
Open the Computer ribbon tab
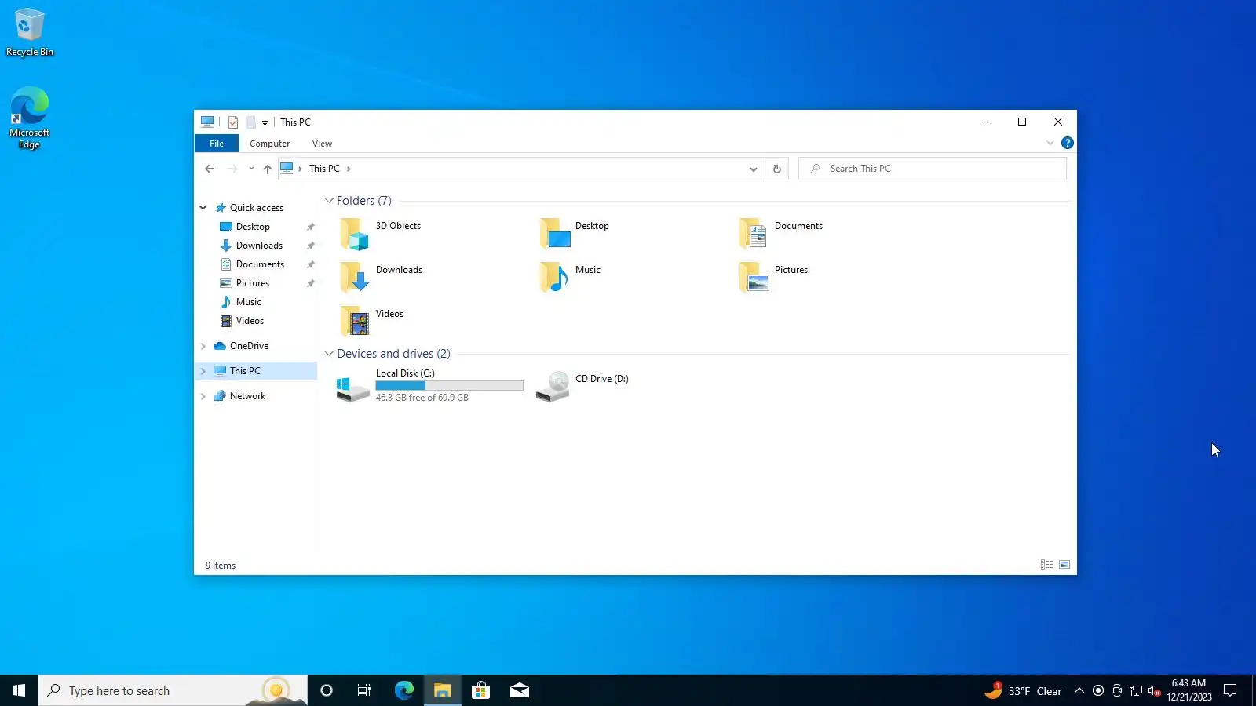tap(270, 144)
